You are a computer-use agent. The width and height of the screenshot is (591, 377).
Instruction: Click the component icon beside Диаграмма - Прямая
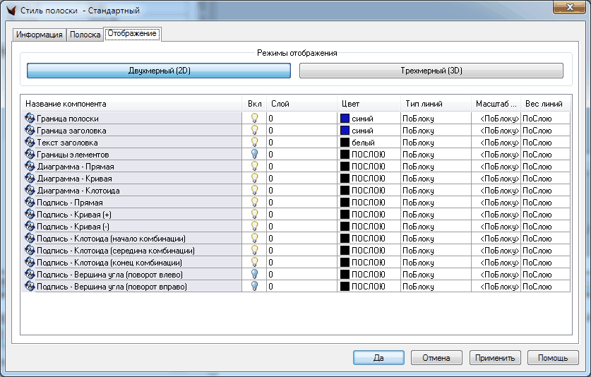coord(30,167)
